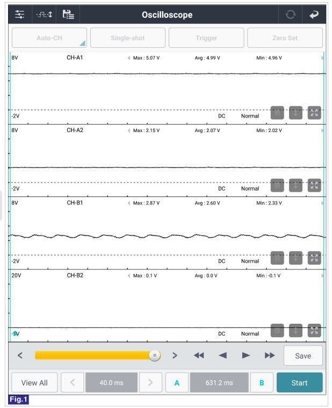Image resolution: width=332 pixels, height=408 pixels.
Task: Select the CH-A2 channel label
Action: click(75, 130)
